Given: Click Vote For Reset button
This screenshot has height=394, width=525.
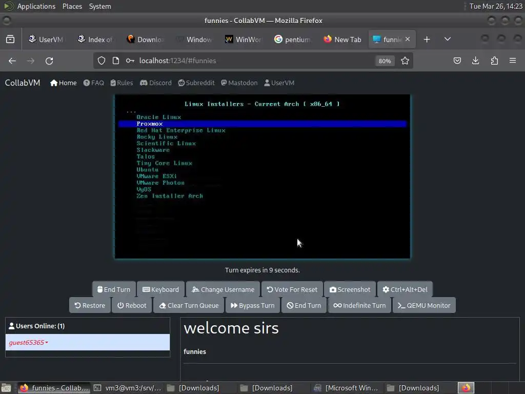Looking at the screenshot, I should [x=292, y=289].
